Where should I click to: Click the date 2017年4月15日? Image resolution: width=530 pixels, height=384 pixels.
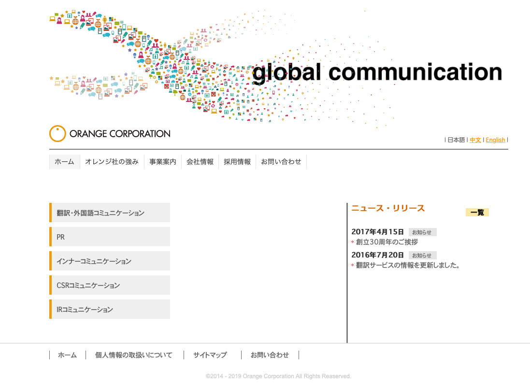[377, 232]
